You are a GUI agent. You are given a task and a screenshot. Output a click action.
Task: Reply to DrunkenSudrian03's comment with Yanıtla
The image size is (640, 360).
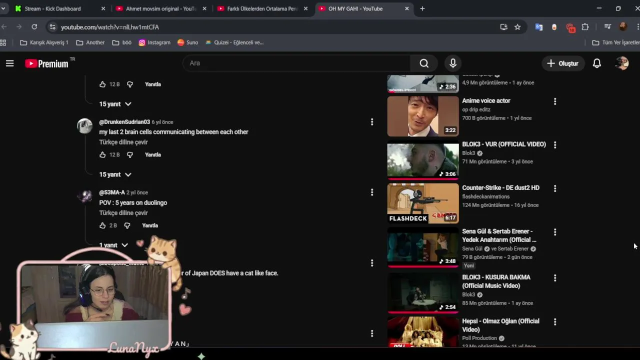click(153, 155)
